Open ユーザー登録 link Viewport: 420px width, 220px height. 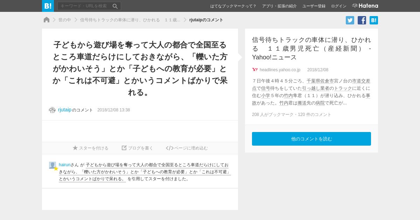[x=314, y=6]
